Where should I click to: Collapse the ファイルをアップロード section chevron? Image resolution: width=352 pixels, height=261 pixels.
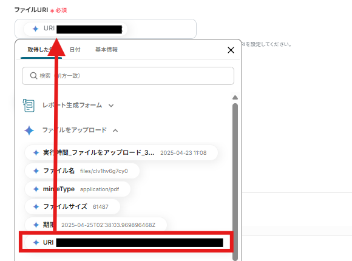pos(115,130)
